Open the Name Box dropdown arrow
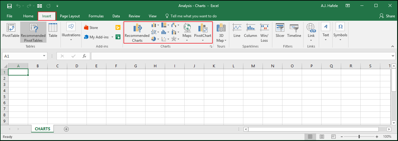Screen dimensions: 398x141 tap(45, 56)
